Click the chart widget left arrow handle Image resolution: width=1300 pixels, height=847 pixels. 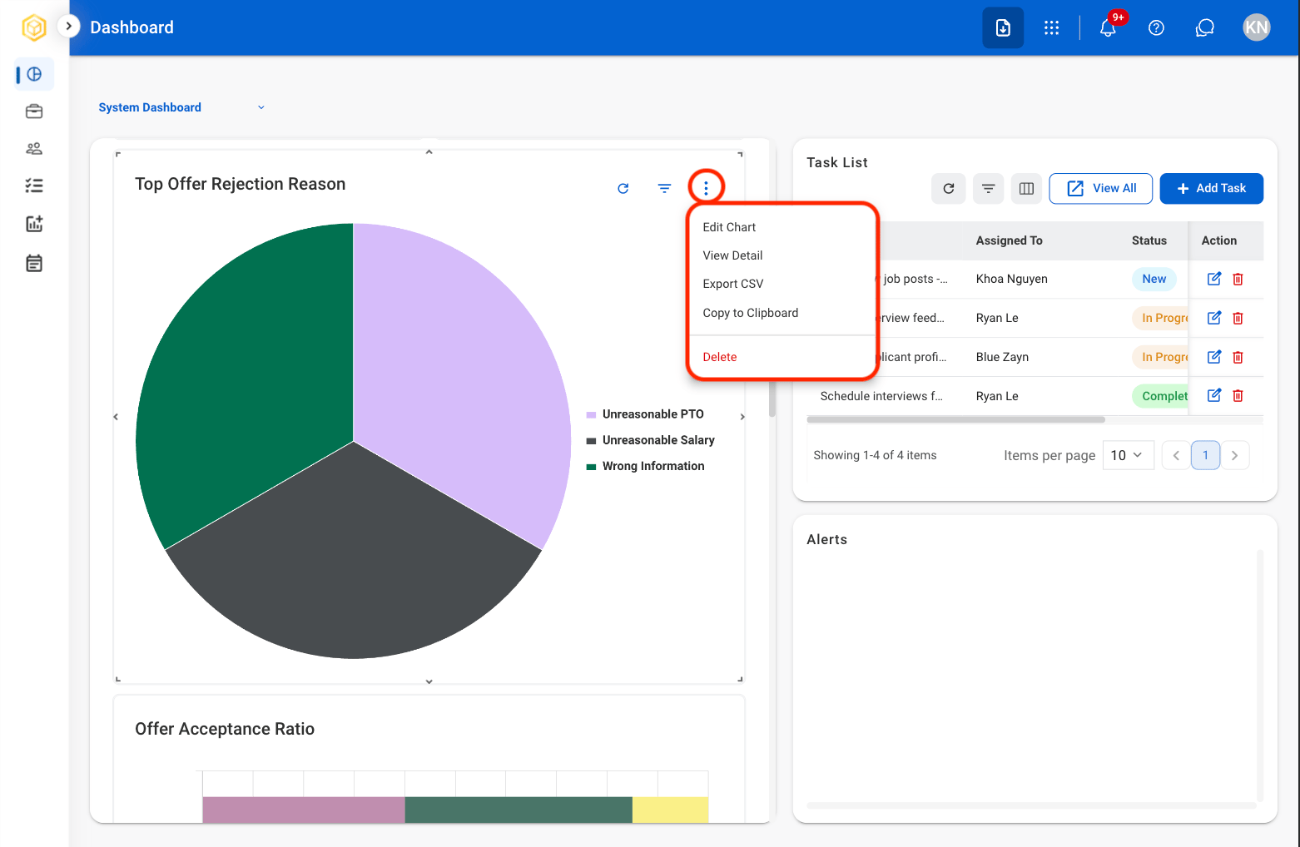tap(116, 417)
